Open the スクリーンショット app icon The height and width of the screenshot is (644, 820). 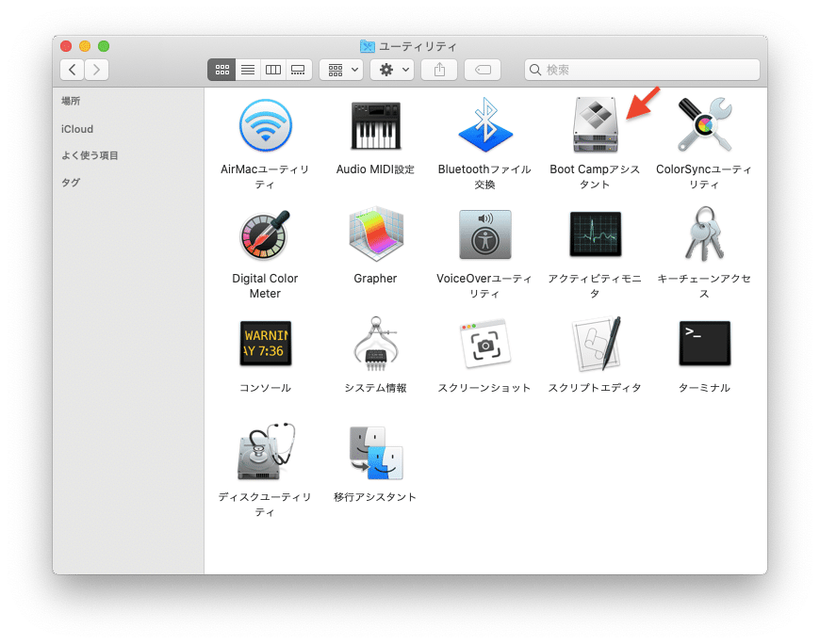pyautogui.click(x=484, y=344)
